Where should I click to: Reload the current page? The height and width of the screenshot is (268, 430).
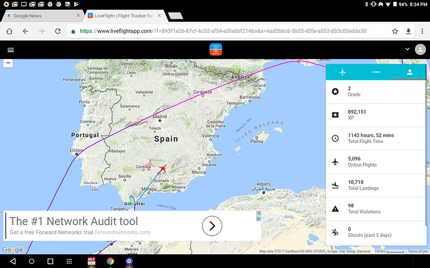coord(57,31)
